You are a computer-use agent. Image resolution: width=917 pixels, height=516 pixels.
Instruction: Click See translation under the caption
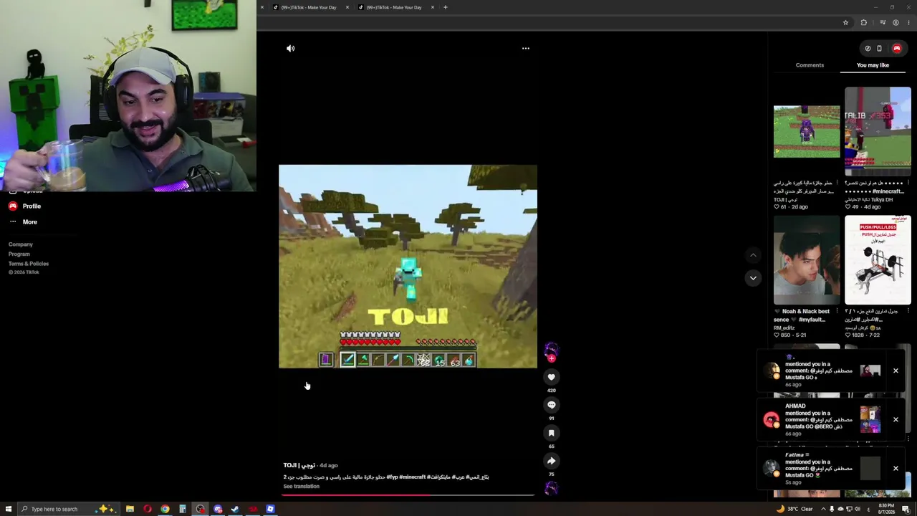tap(301, 487)
